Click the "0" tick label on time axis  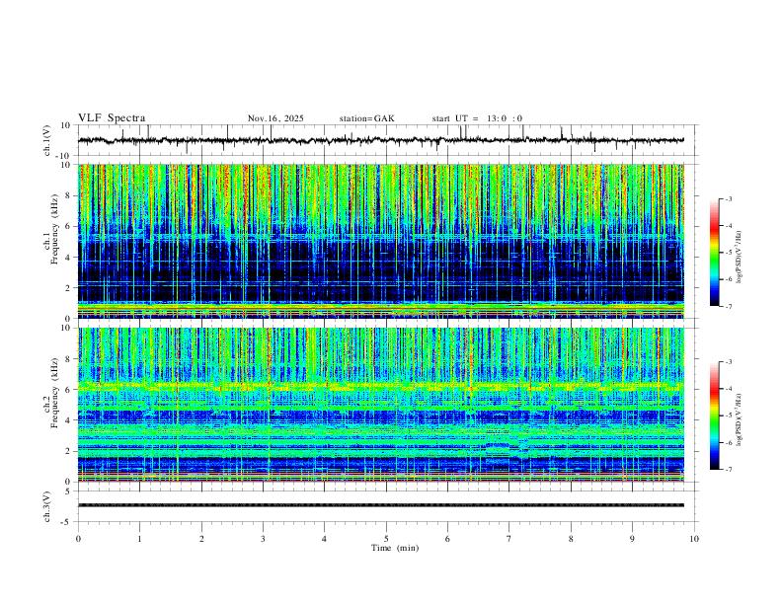click(x=78, y=539)
